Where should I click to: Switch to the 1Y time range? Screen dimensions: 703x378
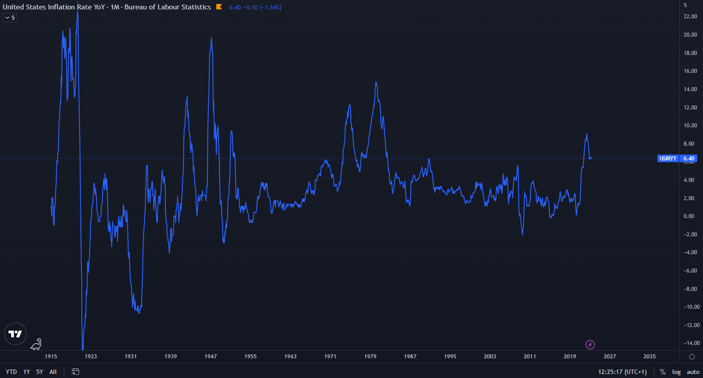point(27,372)
